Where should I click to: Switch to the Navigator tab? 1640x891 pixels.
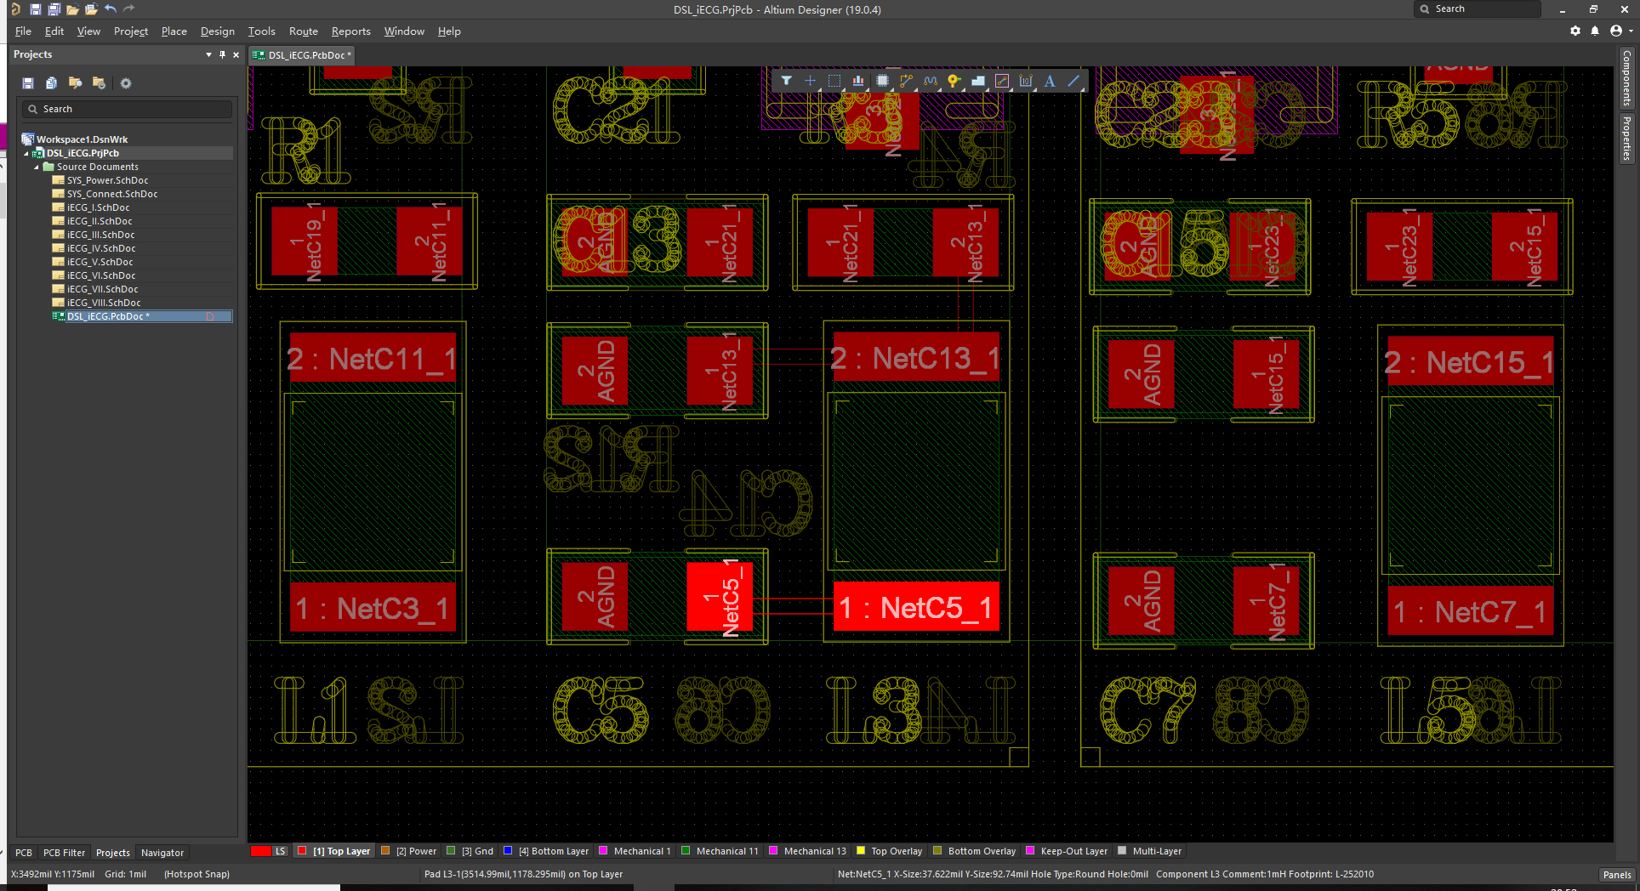pos(162,853)
